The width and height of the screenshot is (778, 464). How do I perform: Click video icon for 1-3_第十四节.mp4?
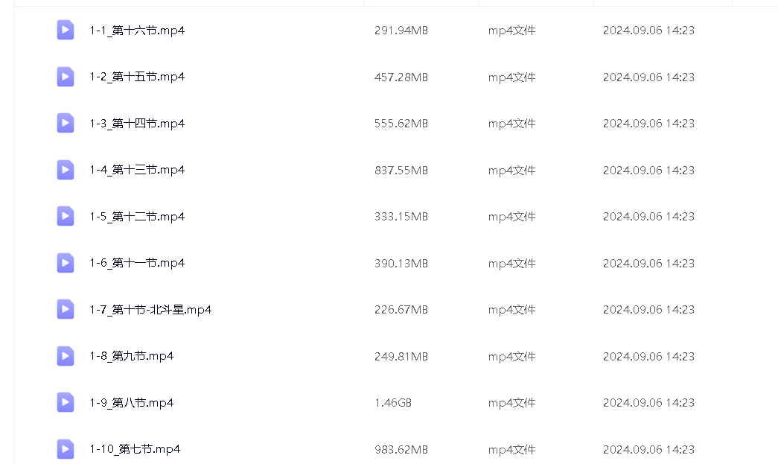[66, 124]
